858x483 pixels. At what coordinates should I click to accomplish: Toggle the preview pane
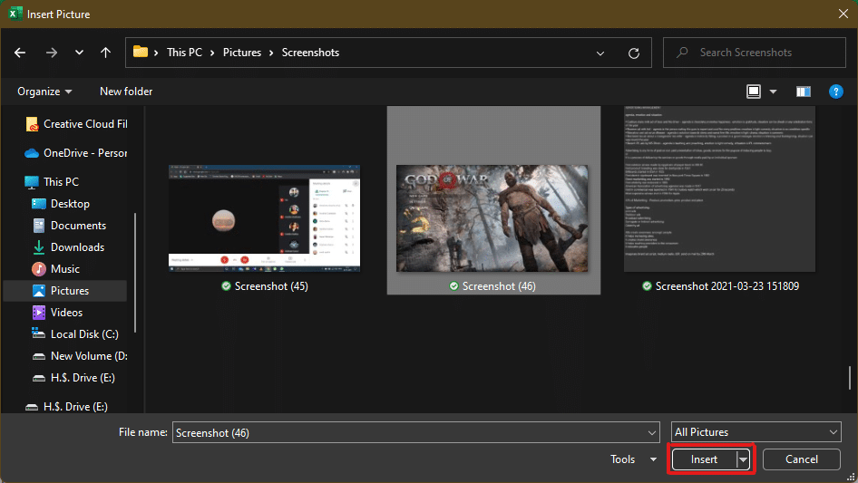pos(804,92)
